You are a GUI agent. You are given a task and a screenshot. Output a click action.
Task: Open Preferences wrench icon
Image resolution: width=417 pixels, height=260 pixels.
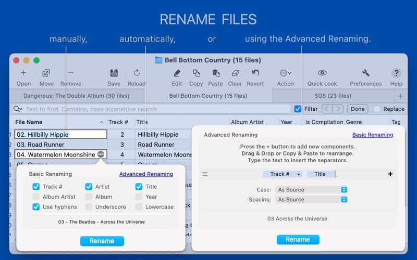click(366, 73)
